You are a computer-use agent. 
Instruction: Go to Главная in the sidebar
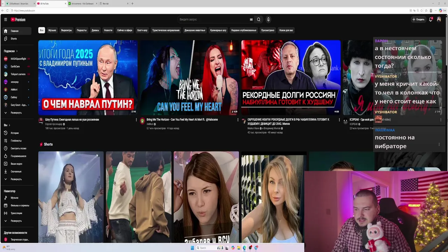pos(16,31)
